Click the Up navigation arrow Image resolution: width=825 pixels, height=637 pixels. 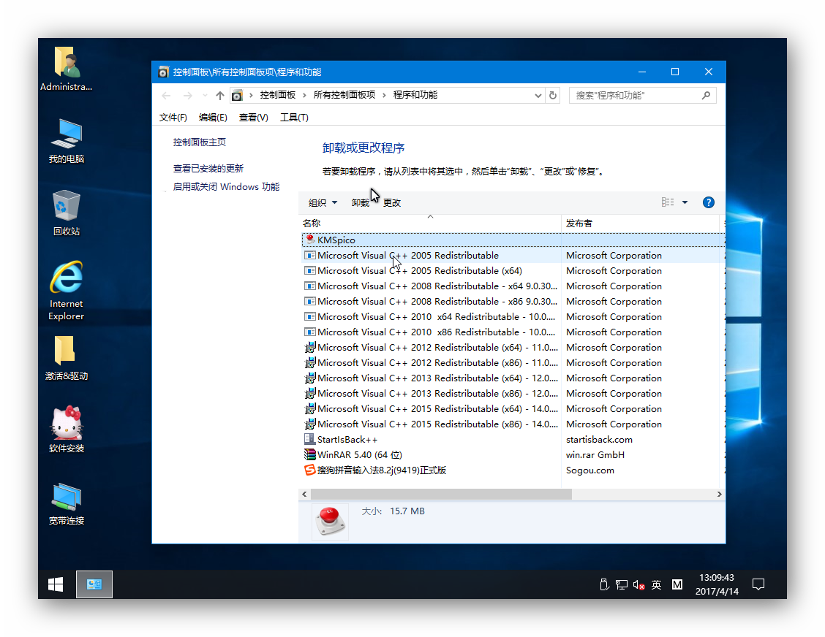point(220,95)
